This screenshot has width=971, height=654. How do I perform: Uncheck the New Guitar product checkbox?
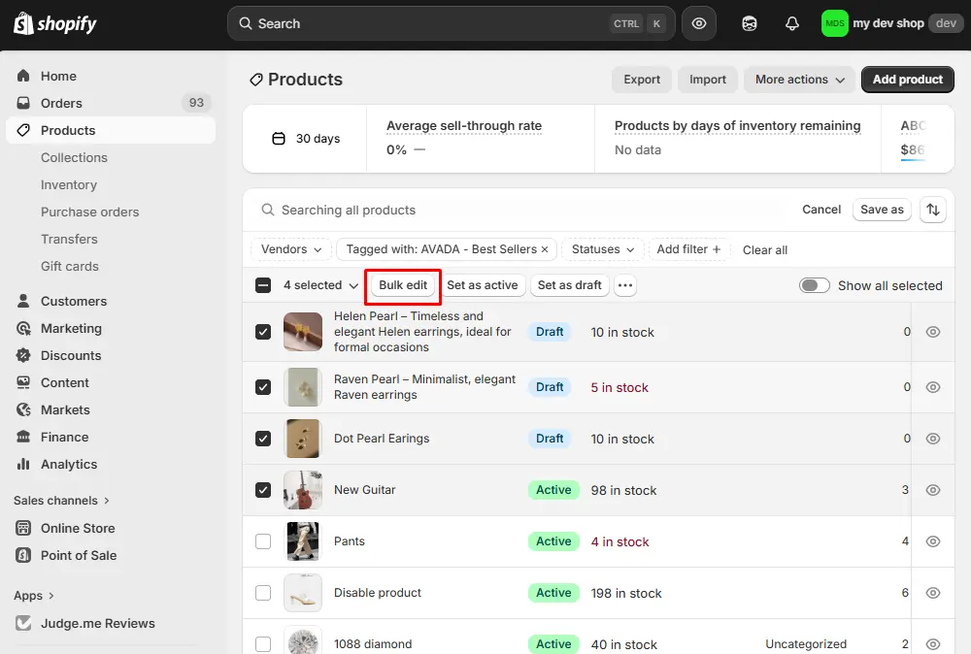[x=263, y=490]
